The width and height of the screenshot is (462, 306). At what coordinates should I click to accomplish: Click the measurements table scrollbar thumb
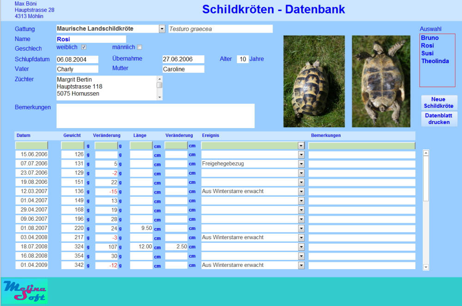(426, 179)
